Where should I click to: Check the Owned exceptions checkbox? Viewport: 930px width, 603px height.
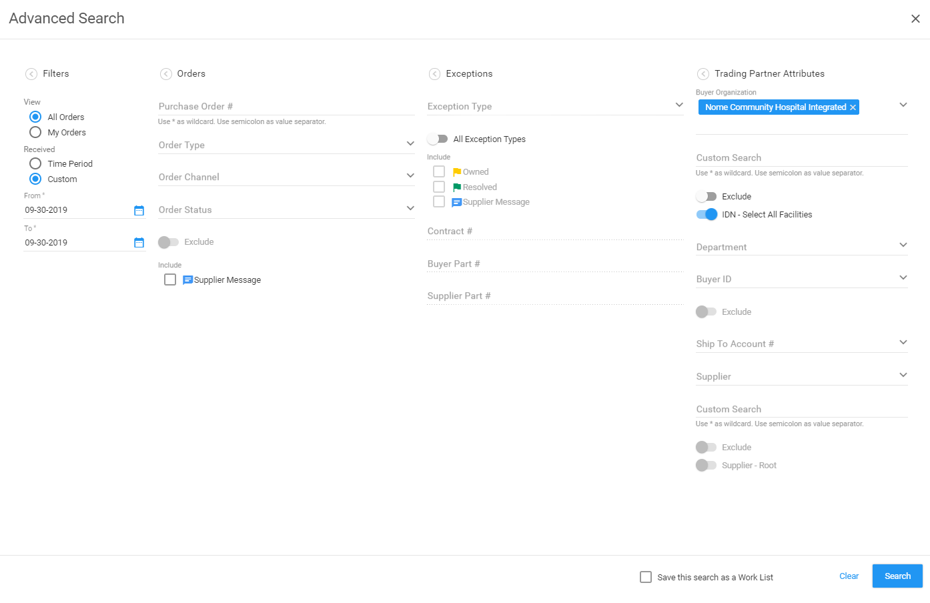click(439, 172)
